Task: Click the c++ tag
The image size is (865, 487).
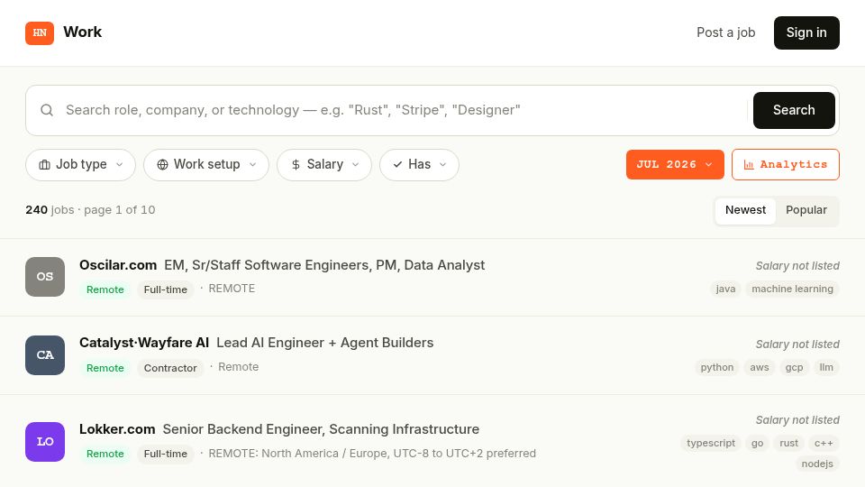Action: click(824, 443)
